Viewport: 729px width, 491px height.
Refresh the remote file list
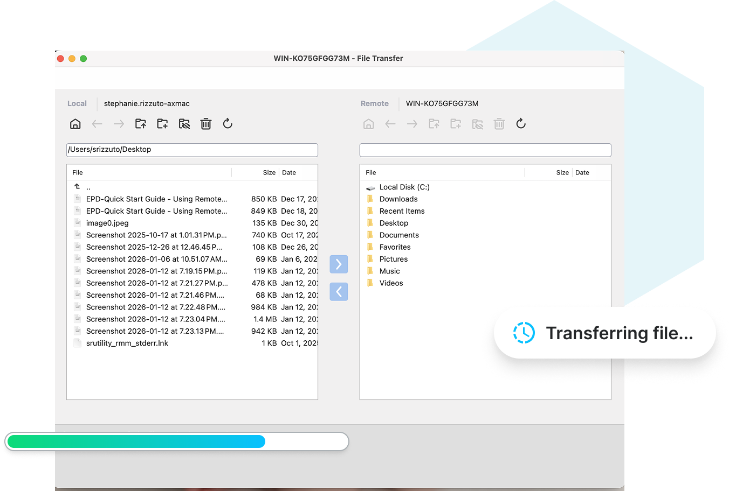pyautogui.click(x=521, y=124)
